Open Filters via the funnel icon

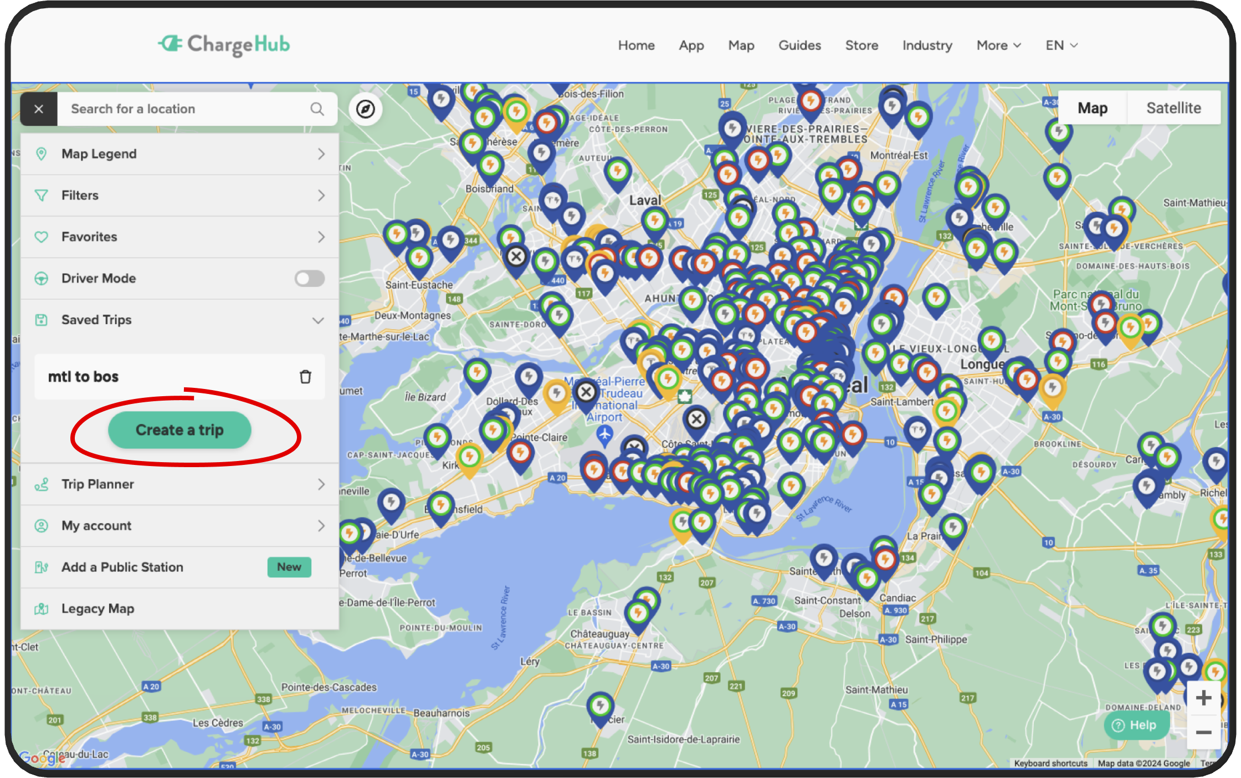pyautogui.click(x=42, y=195)
